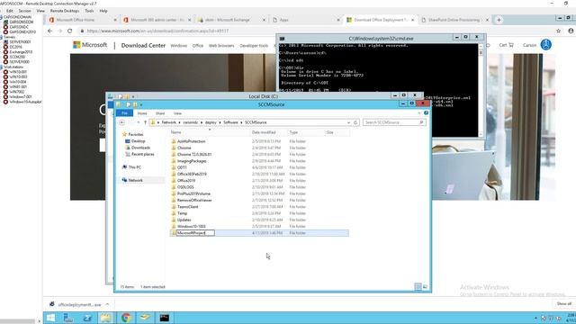This screenshot has height=324, width=576.
Task: Open the Session menu
Action: (25, 11)
